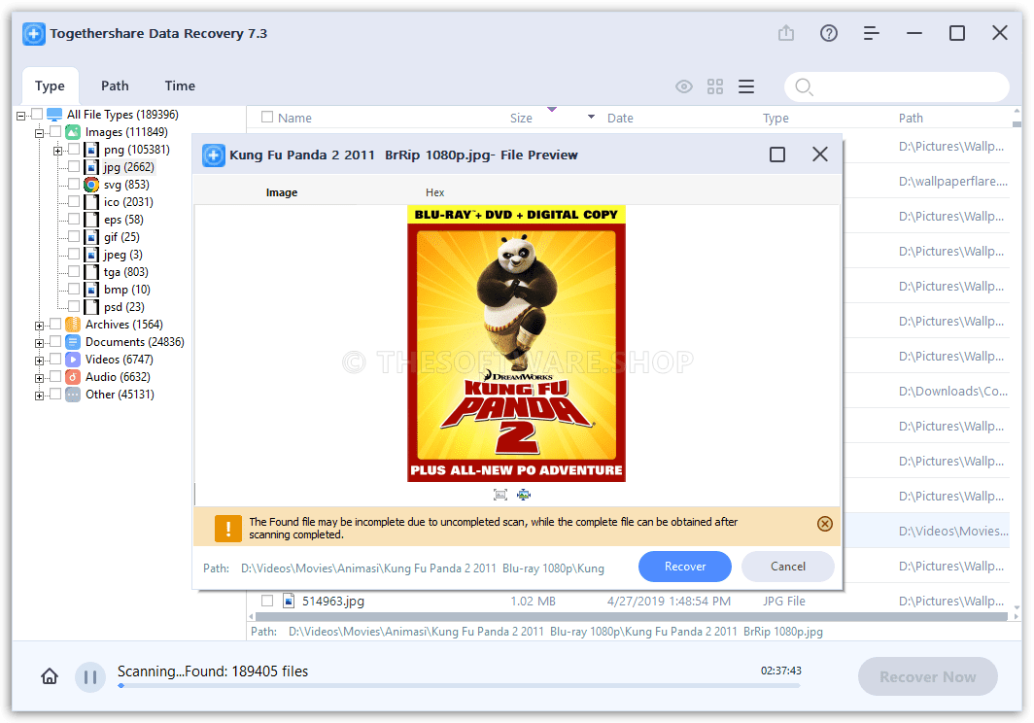Select the Type tab
Image resolution: width=1034 pixels, height=723 pixels.
tap(51, 86)
